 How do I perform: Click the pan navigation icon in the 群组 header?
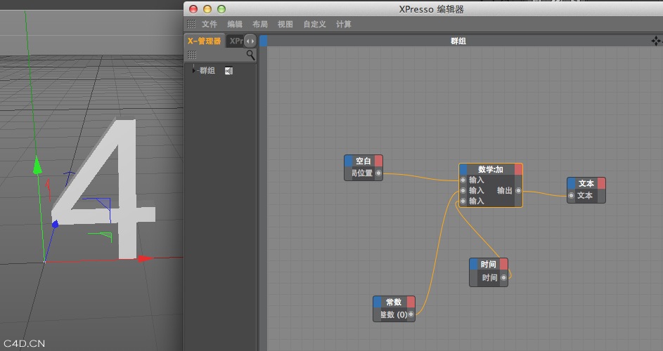click(x=656, y=41)
